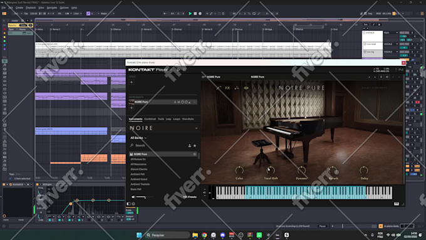
Task: Open the Playback menu
Action: tap(31, 8)
